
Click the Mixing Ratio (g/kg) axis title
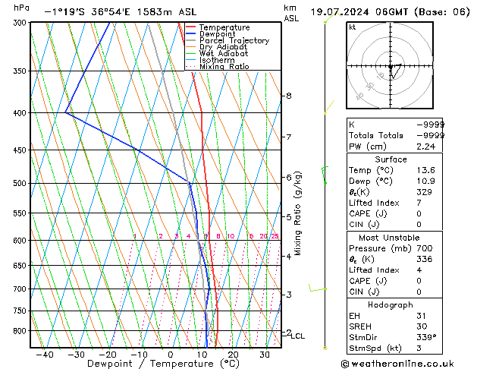point(297,213)
